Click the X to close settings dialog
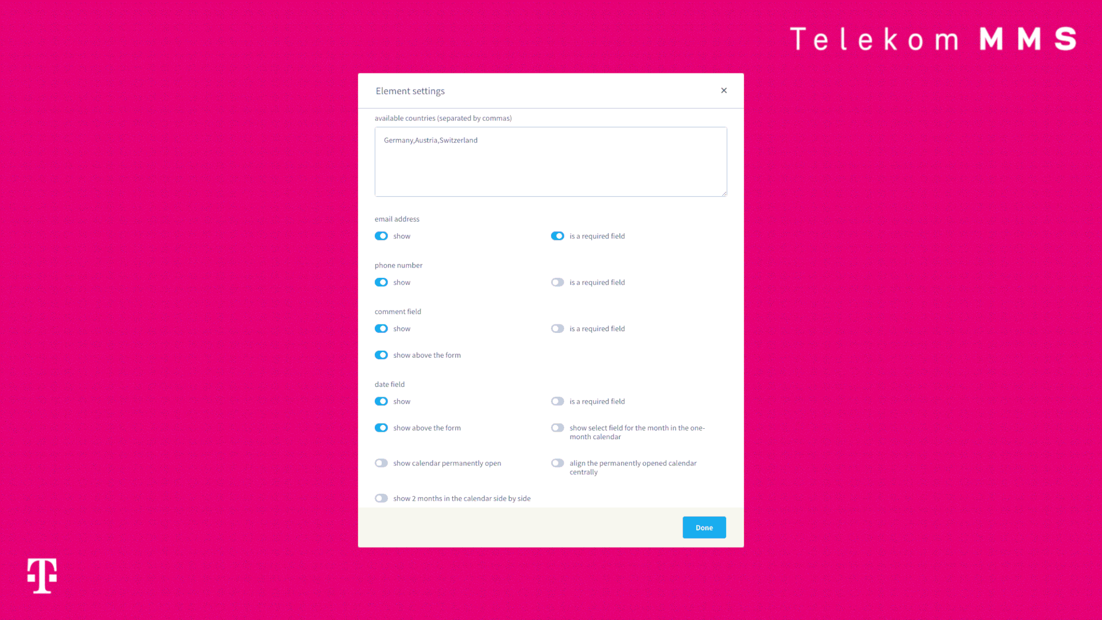 pyautogui.click(x=724, y=90)
